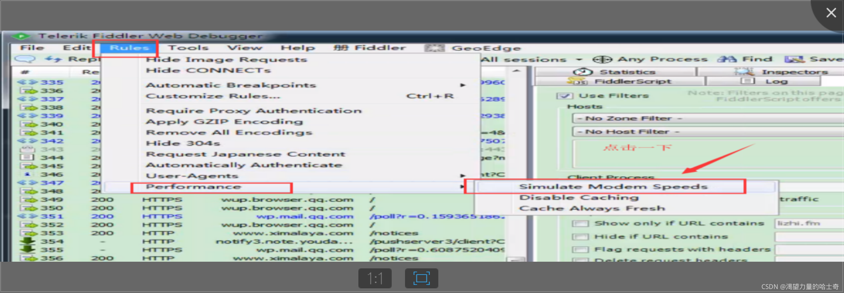This screenshot has width=844, height=293.
Task: Open Customize Rules... entry
Action: coord(290,96)
